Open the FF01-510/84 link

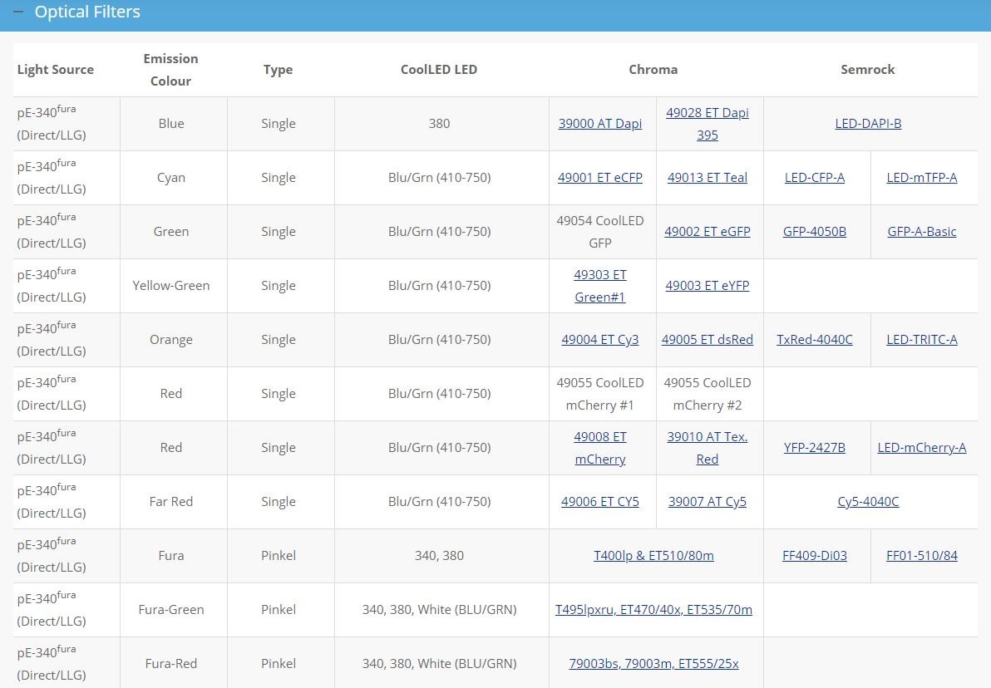pos(921,556)
